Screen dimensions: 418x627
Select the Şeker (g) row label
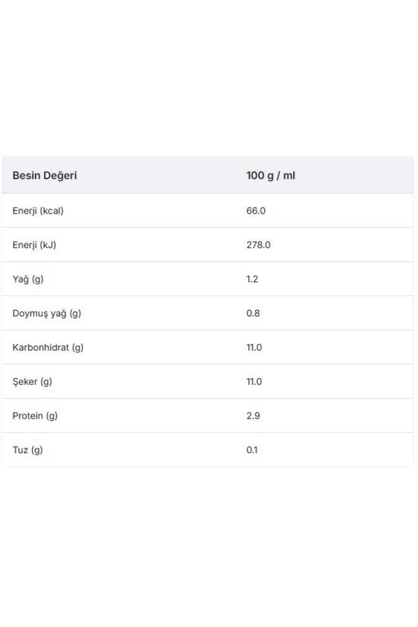point(32,382)
